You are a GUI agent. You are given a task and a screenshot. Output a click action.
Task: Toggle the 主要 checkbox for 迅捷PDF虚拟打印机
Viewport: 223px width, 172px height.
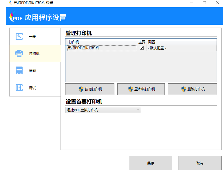click(x=142, y=48)
